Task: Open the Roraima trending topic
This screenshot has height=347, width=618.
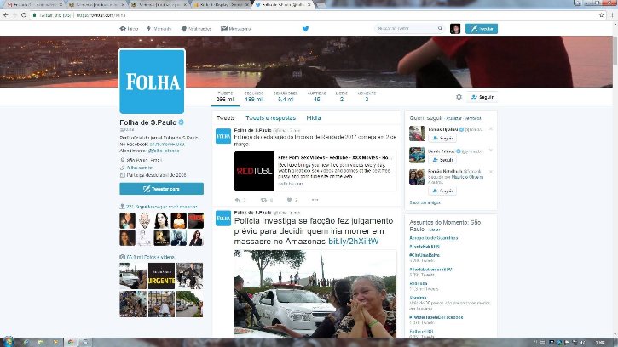Action: [x=418, y=298]
